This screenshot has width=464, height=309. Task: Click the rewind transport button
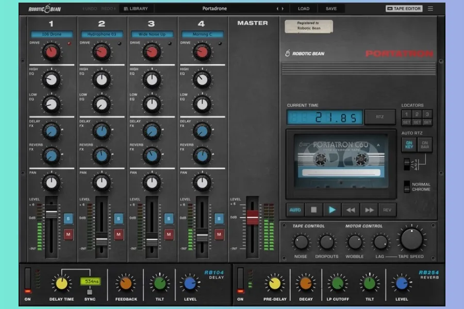click(351, 210)
